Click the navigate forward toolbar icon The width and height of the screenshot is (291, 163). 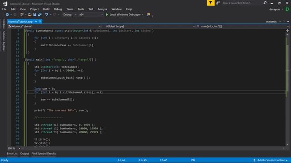point(15,14)
